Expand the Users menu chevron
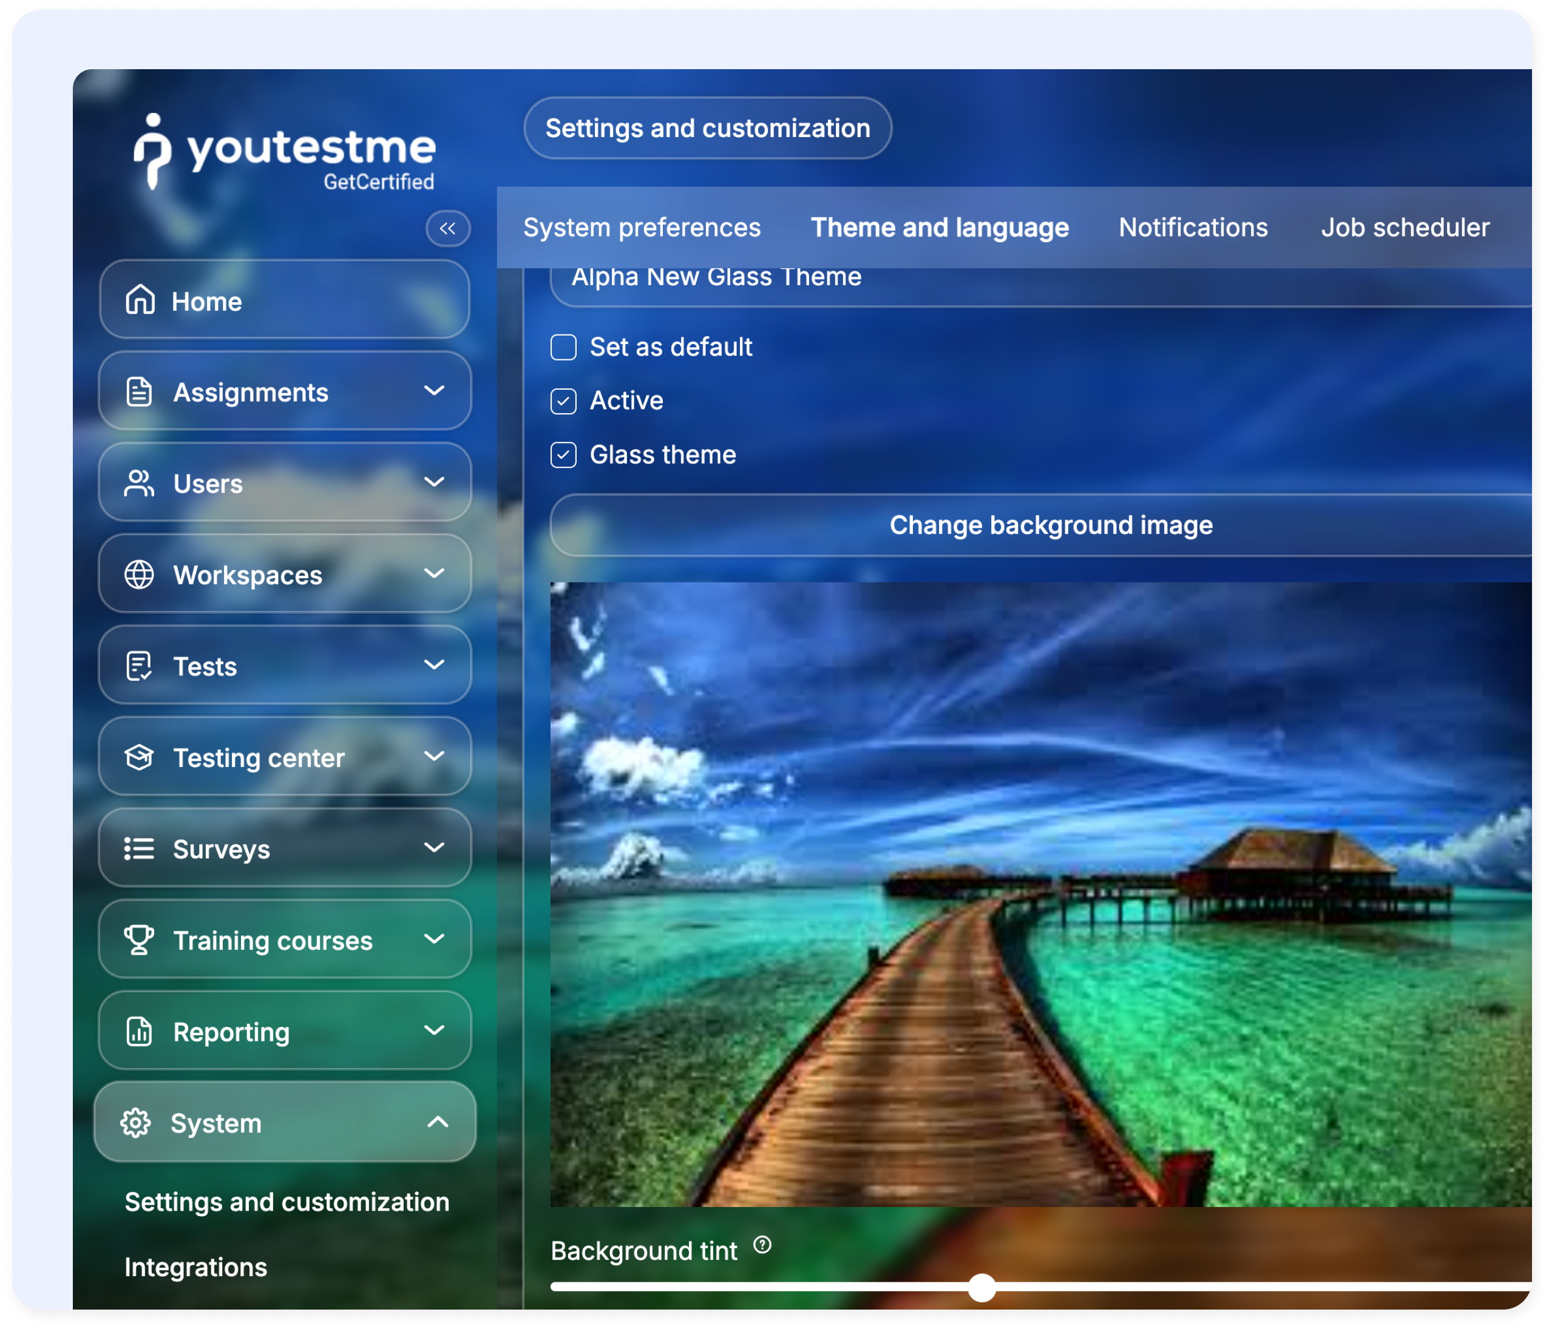 tap(435, 482)
